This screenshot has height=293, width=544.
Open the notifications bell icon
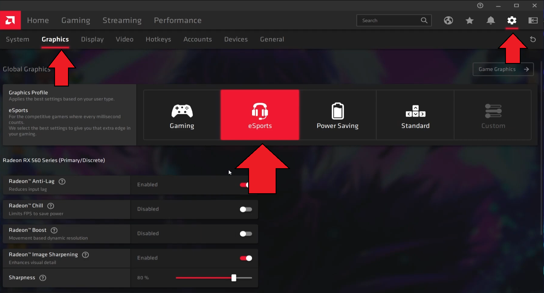(491, 20)
